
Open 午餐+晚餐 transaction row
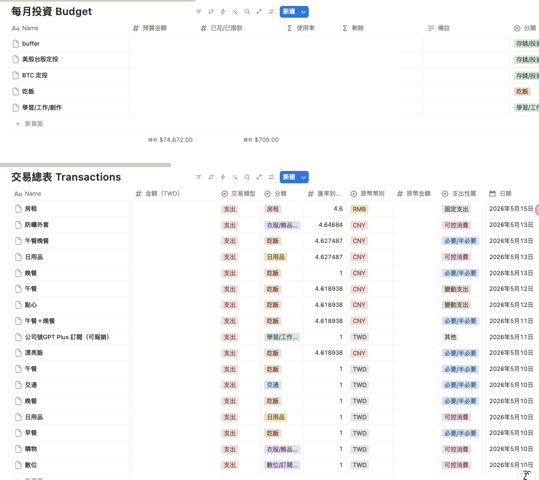(x=40, y=321)
